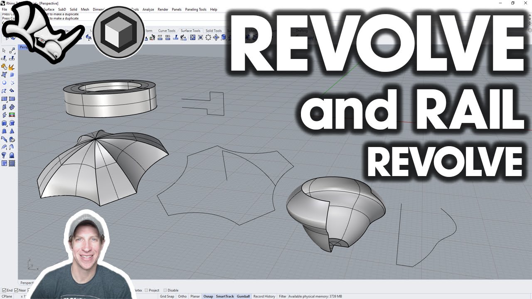Turn off Osnap in status bar
This screenshot has width=532, height=299.
(x=208, y=296)
